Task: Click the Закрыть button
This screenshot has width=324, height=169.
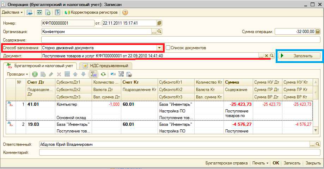Action: 313,163
